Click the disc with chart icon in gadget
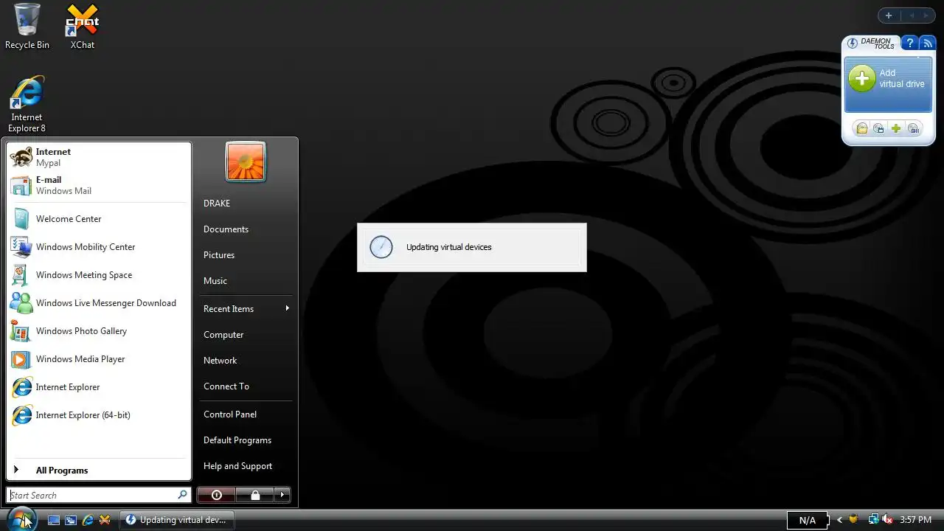 coord(913,128)
